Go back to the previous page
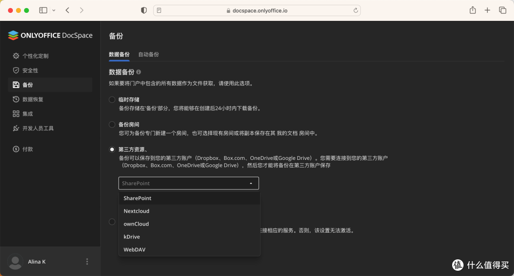 coord(68,10)
